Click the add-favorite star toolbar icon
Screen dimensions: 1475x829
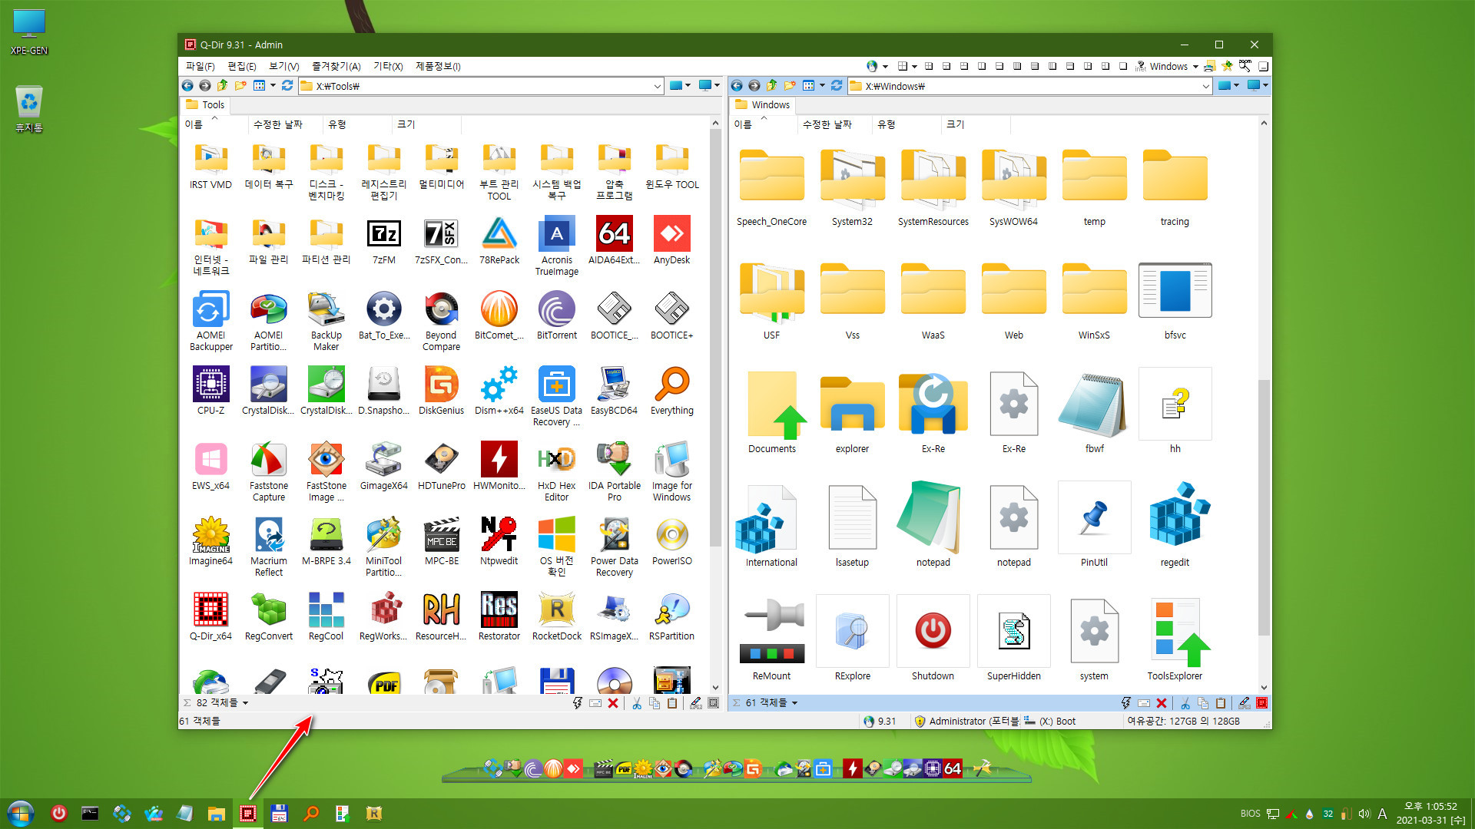[x=1227, y=66]
